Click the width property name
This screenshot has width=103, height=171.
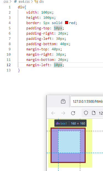point(32,12)
